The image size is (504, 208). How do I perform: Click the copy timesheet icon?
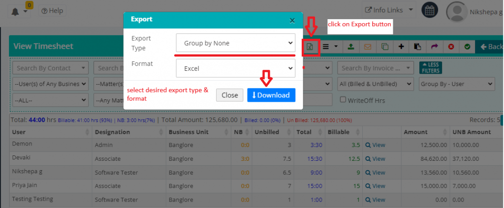point(384,47)
